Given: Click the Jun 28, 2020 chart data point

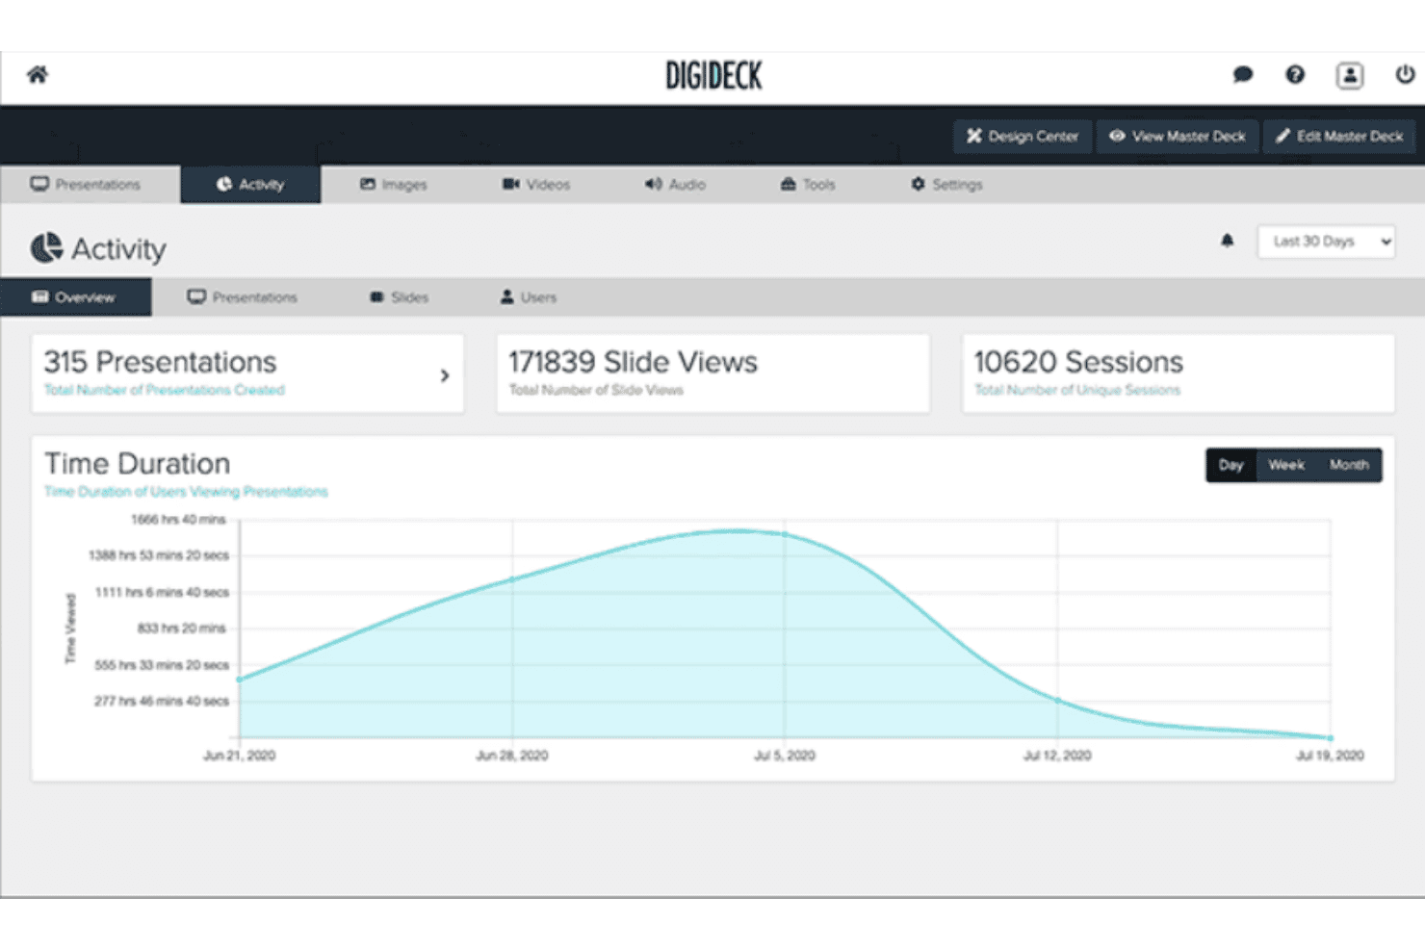Looking at the screenshot, I should pos(512,579).
